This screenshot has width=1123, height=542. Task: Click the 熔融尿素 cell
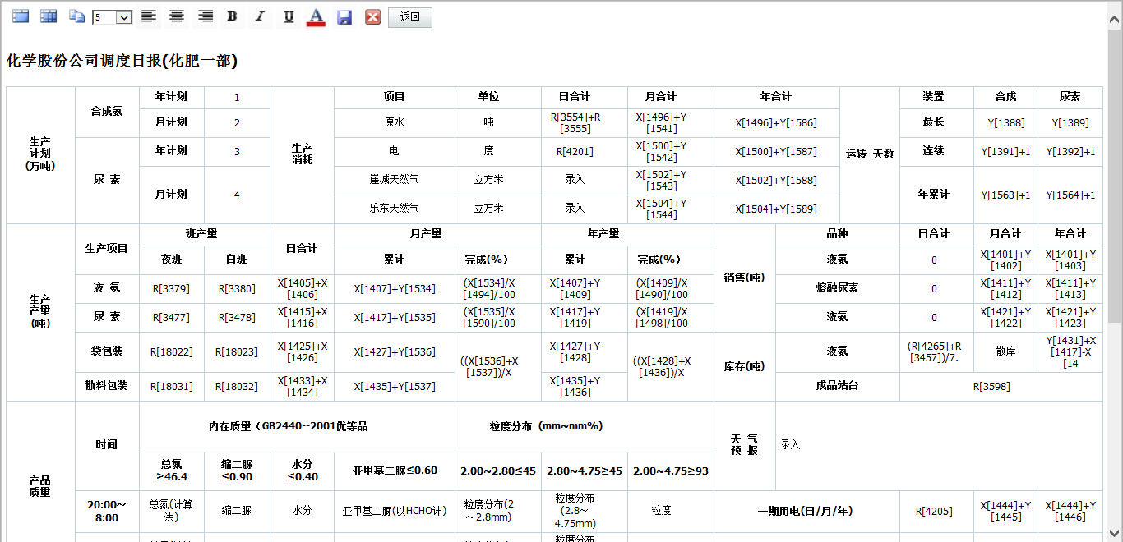pos(837,288)
